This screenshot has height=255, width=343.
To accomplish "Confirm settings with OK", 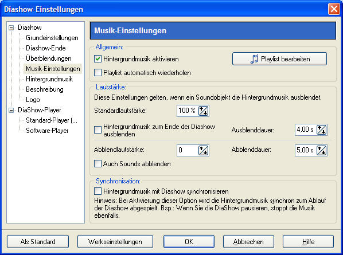I will click(189, 241).
